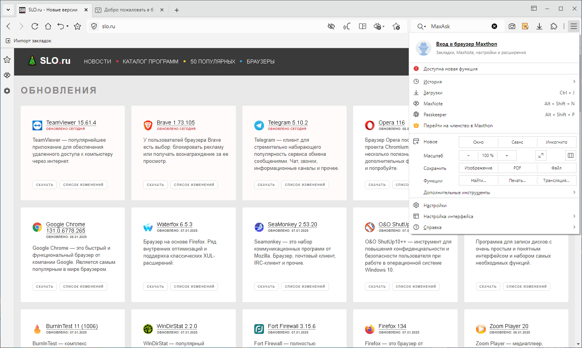Save page as 'Изображение'
This screenshot has height=348, width=582.
478,168
